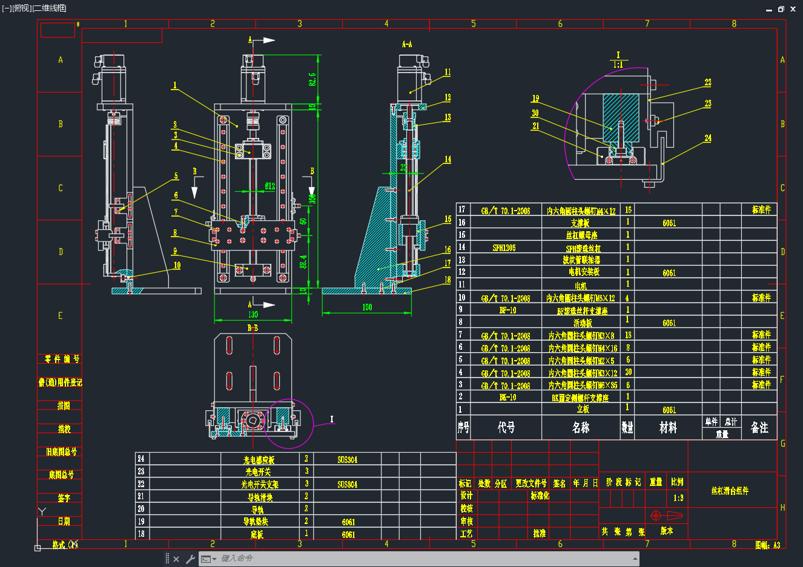
Task: Restore down the drawing window
Action: click(781, 9)
